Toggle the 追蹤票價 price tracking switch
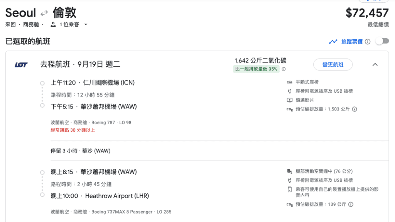Screen dimensions: 395x222 [382, 41]
